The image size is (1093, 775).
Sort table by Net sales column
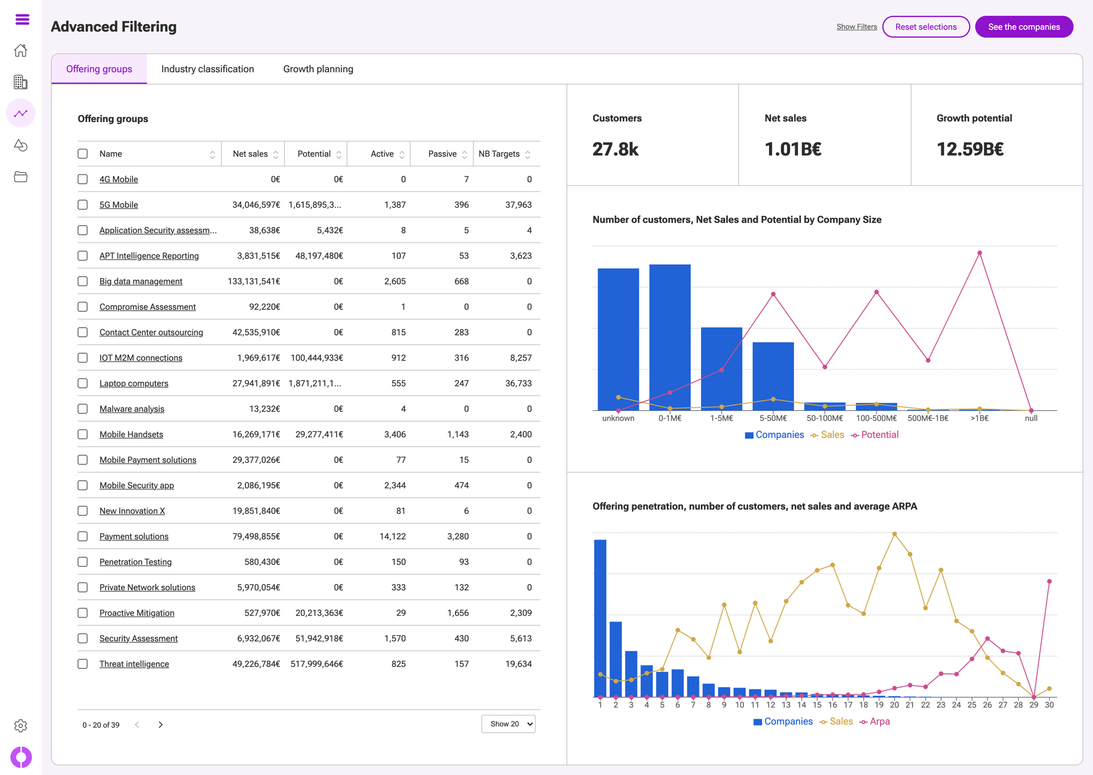click(275, 154)
